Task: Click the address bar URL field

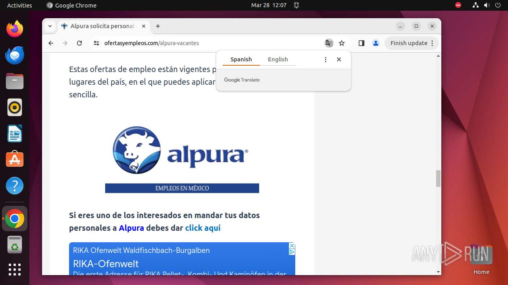Action: (210, 43)
